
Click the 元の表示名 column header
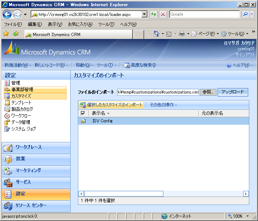coord(212,113)
